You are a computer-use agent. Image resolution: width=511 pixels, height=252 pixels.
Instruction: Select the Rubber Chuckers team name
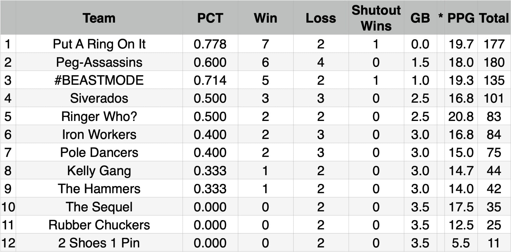point(99,225)
